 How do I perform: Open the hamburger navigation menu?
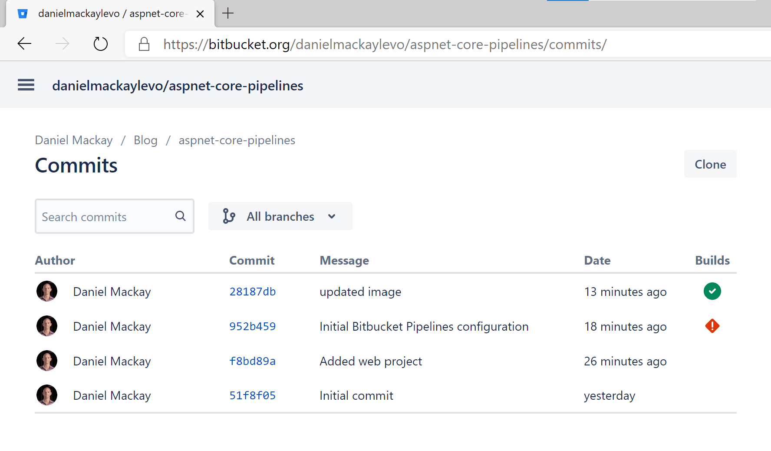(x=26, y=85)
